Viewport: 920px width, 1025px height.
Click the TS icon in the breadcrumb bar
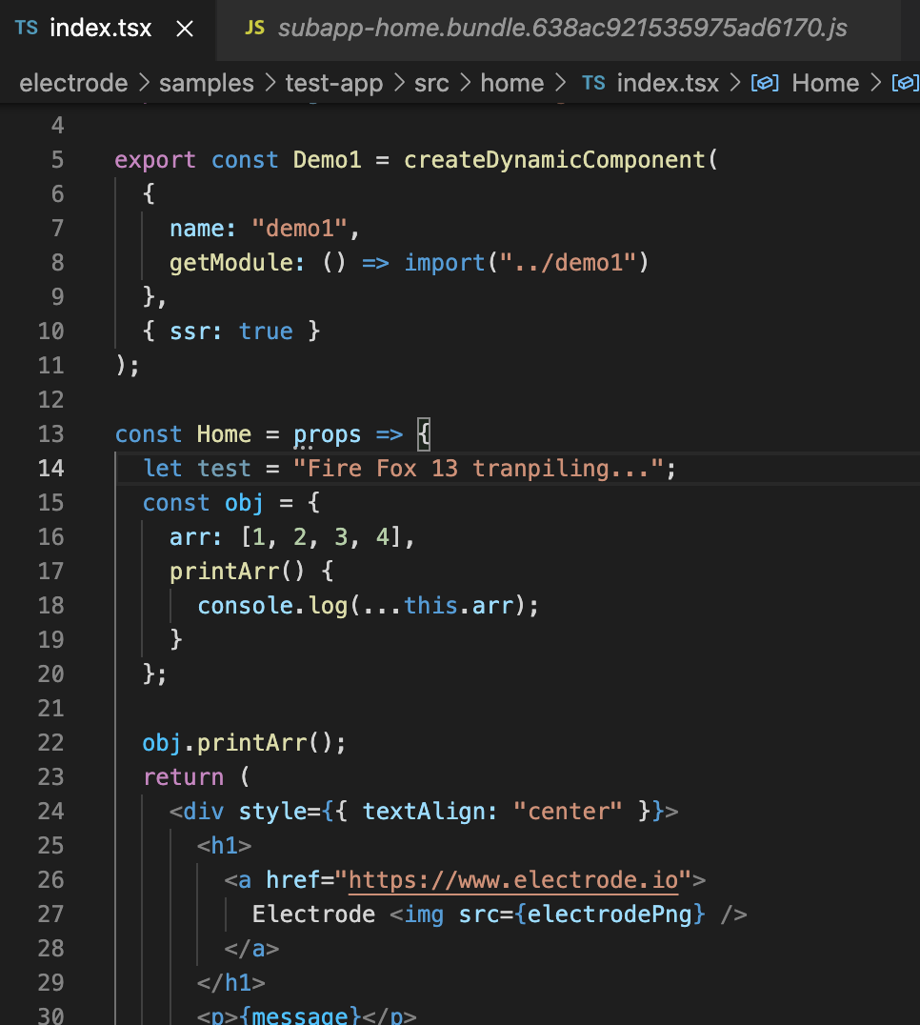(593, 83)
